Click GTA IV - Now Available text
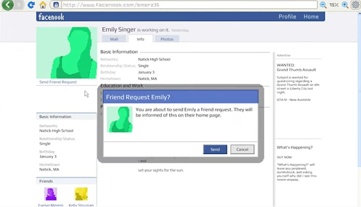This screenshot has height=207, width=361. tap(293, 100)
